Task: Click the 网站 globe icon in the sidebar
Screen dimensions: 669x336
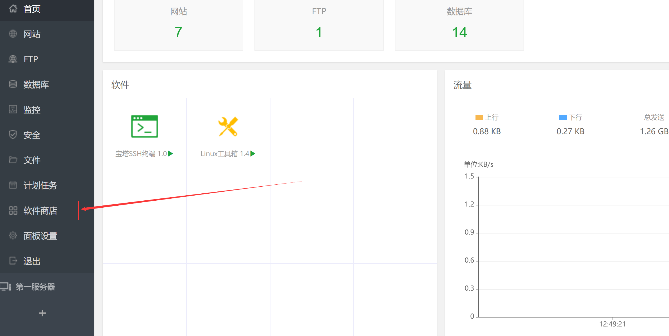Action: point(13,34)
